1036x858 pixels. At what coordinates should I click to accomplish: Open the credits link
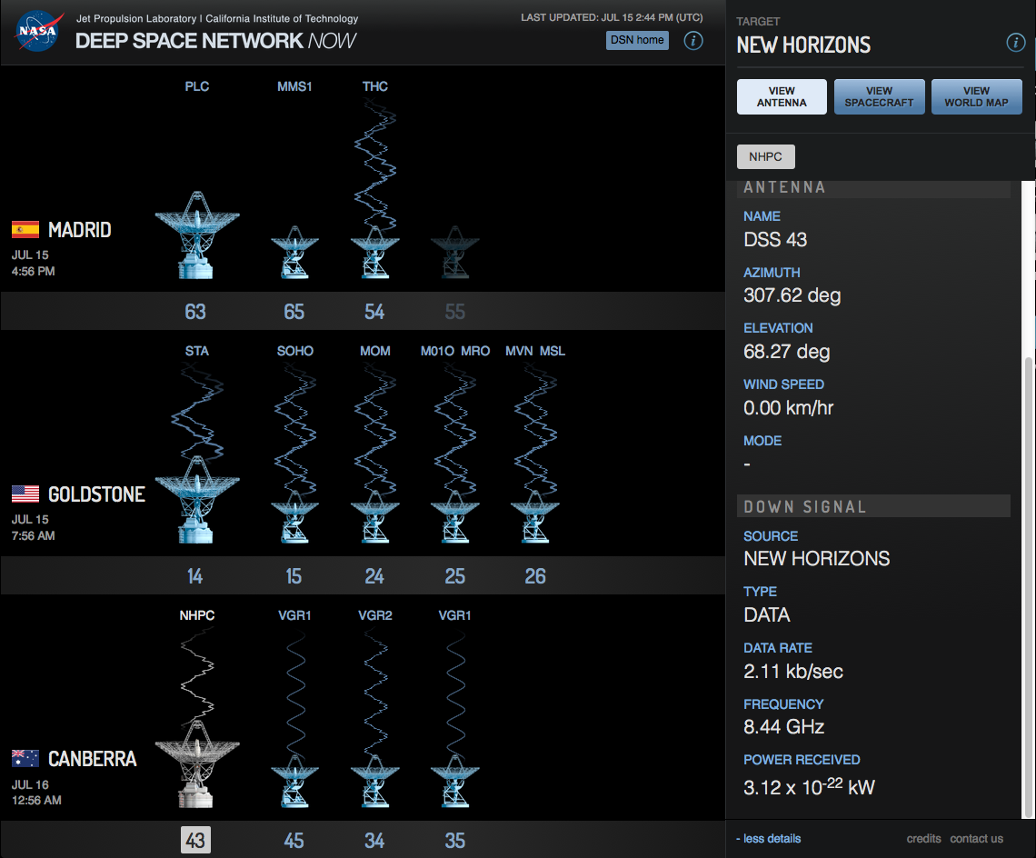(x=923, y=839)
